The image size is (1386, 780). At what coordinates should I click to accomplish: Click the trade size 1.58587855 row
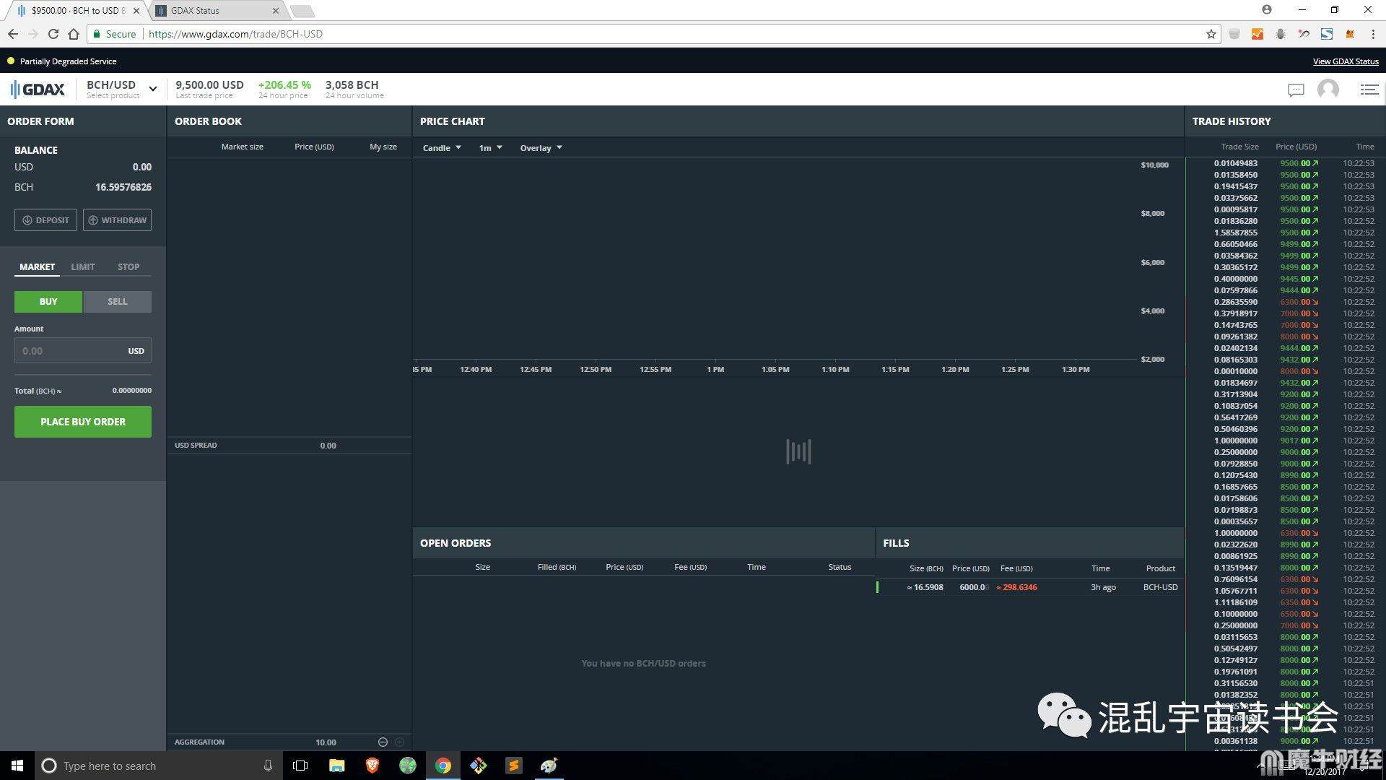tap(1285, 233)
